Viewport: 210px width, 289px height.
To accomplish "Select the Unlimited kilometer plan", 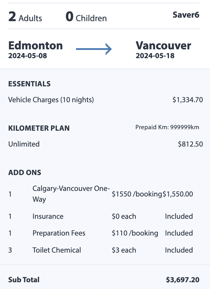I will (x=24, y=144).
